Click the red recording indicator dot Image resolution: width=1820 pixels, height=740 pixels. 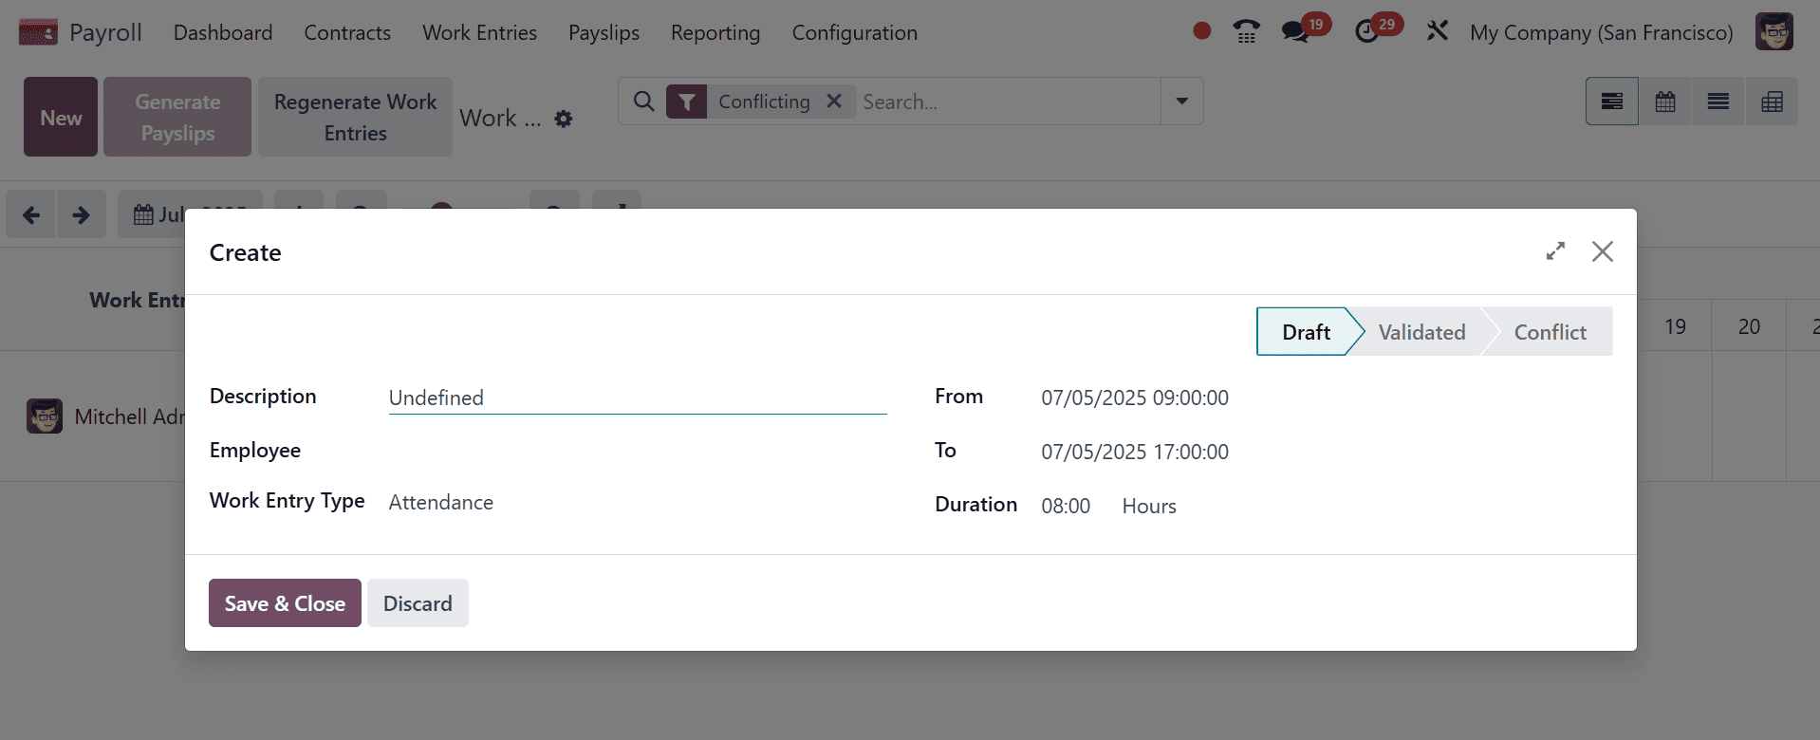tap(1201, 31)
